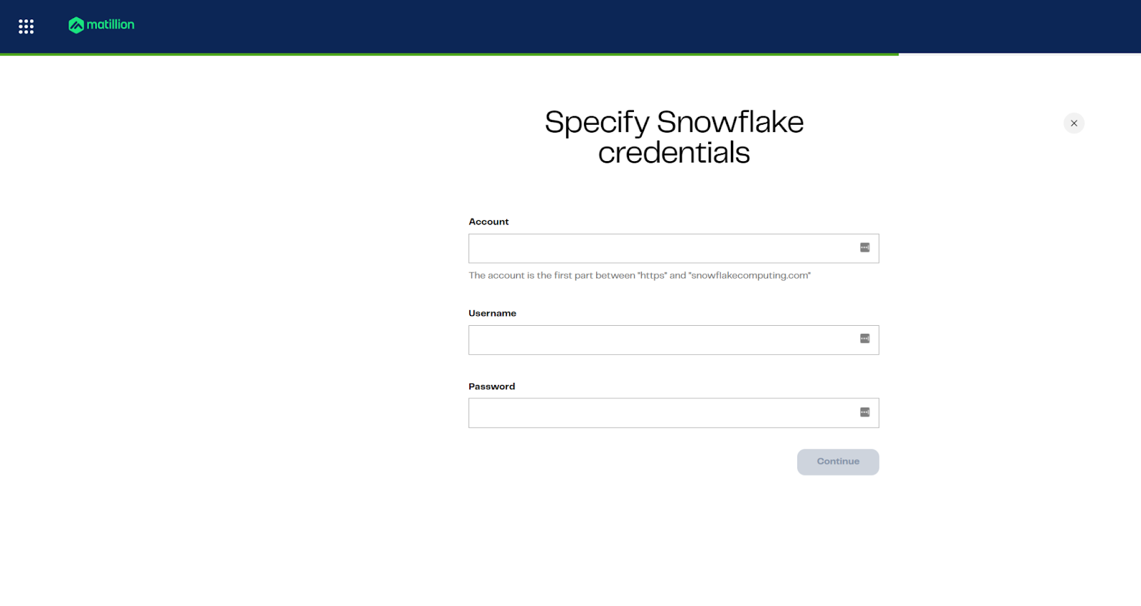Click the empty navy header bar area
The height and width of the screenshot is (606, 1141).
coord(570,26)
